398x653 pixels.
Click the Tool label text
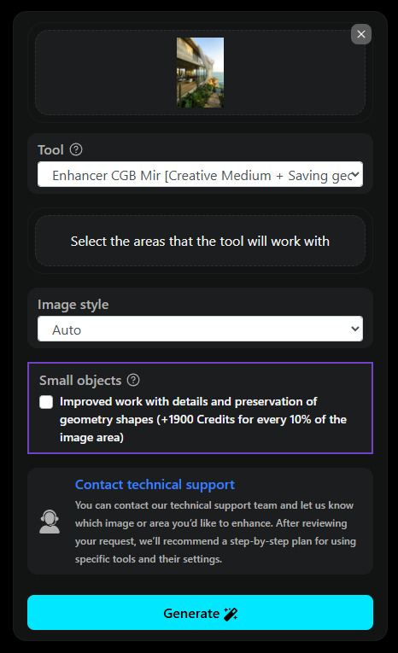pos(50,149)
